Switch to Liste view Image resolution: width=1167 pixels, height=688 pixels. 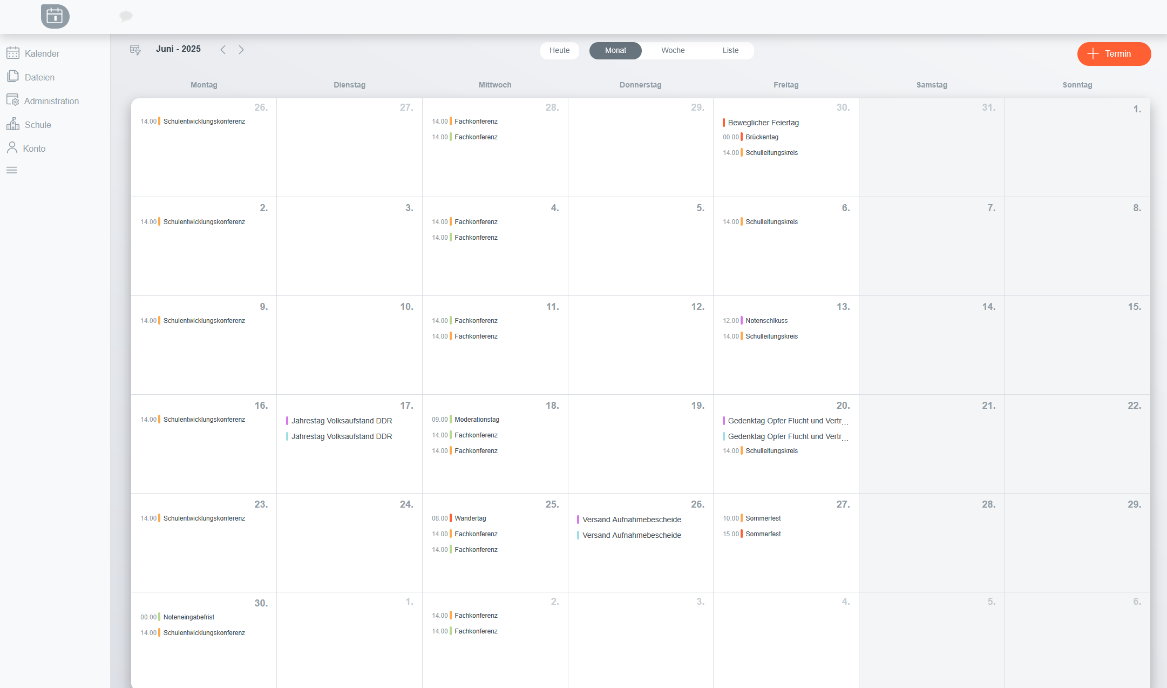click(x=730, y=50)
